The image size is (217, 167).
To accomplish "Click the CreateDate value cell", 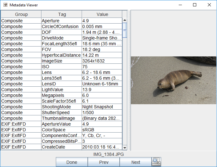I will 102,147.
